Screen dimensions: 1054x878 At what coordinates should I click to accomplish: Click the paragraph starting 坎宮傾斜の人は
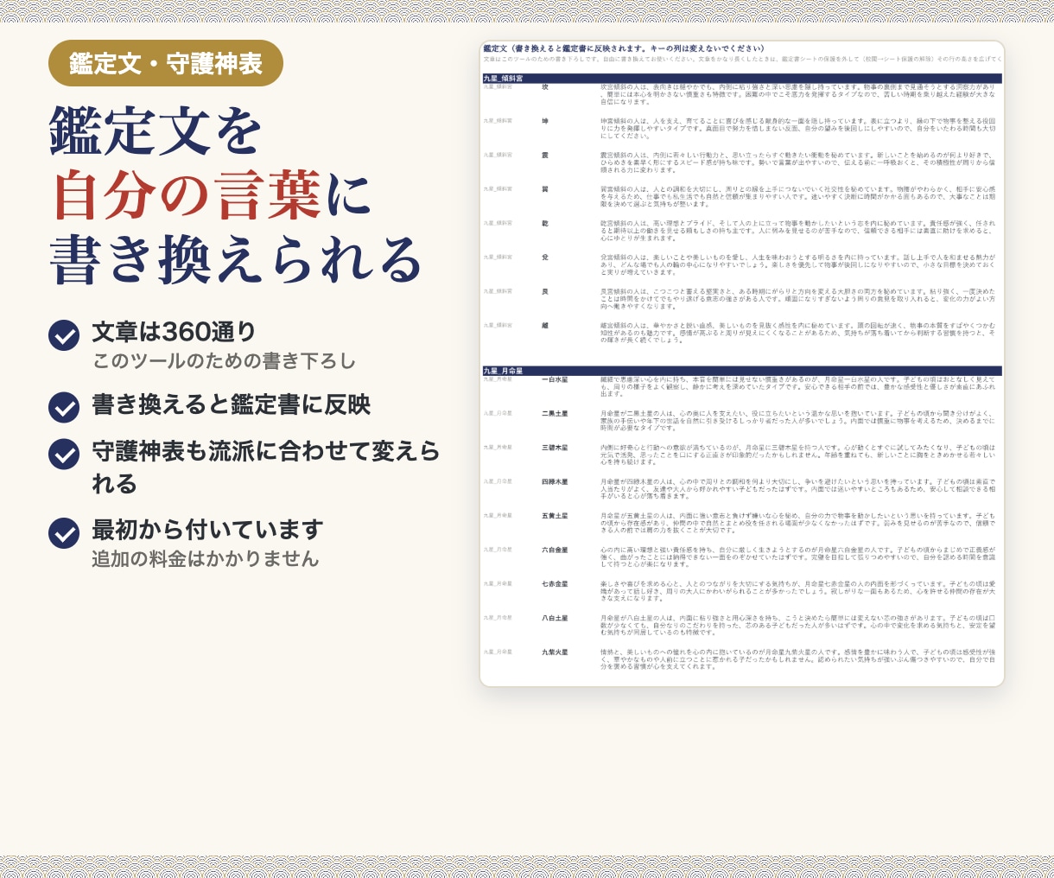798,94
